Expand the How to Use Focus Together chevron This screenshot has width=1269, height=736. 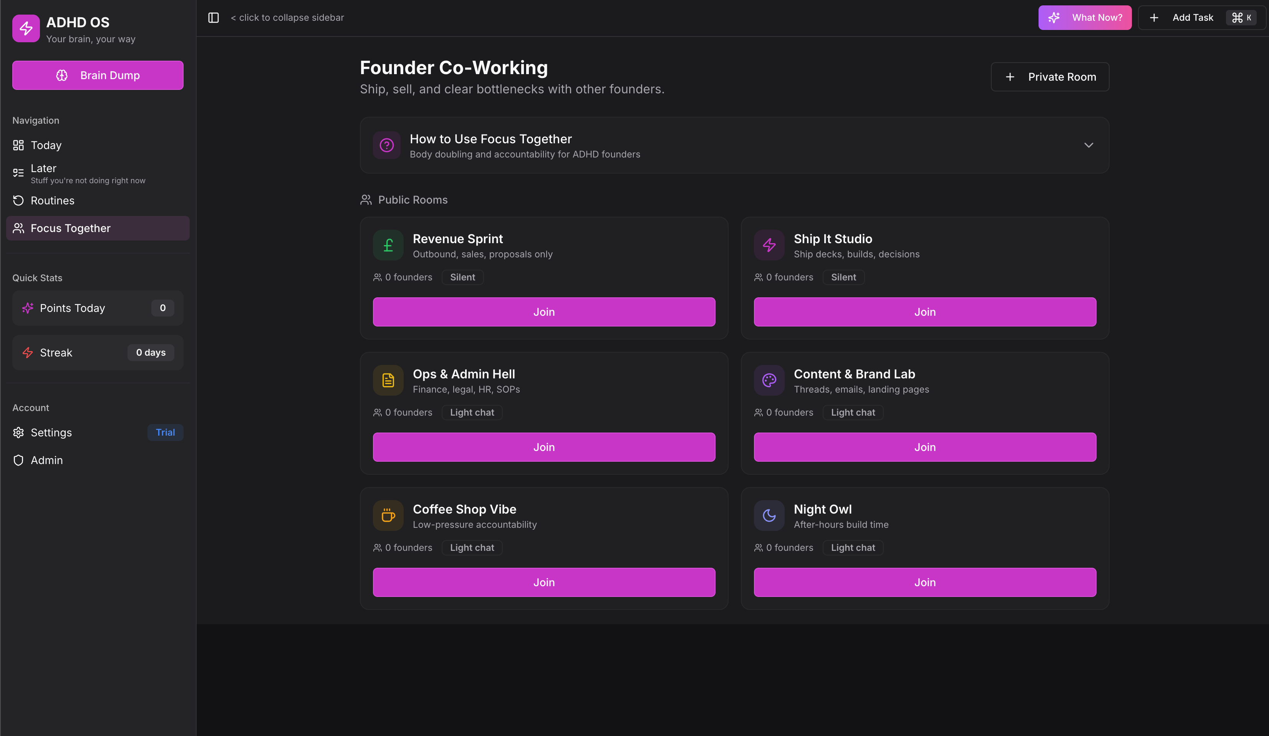[1088, 145]
